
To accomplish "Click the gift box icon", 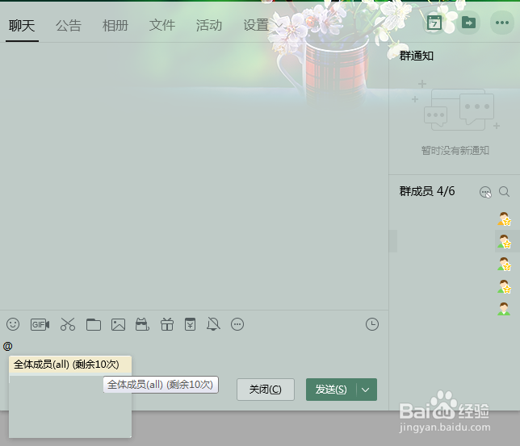I will 167,324.
